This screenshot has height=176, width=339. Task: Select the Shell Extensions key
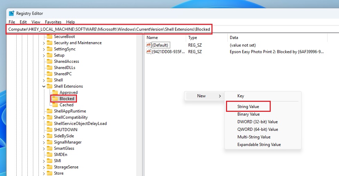pos(68,86)
